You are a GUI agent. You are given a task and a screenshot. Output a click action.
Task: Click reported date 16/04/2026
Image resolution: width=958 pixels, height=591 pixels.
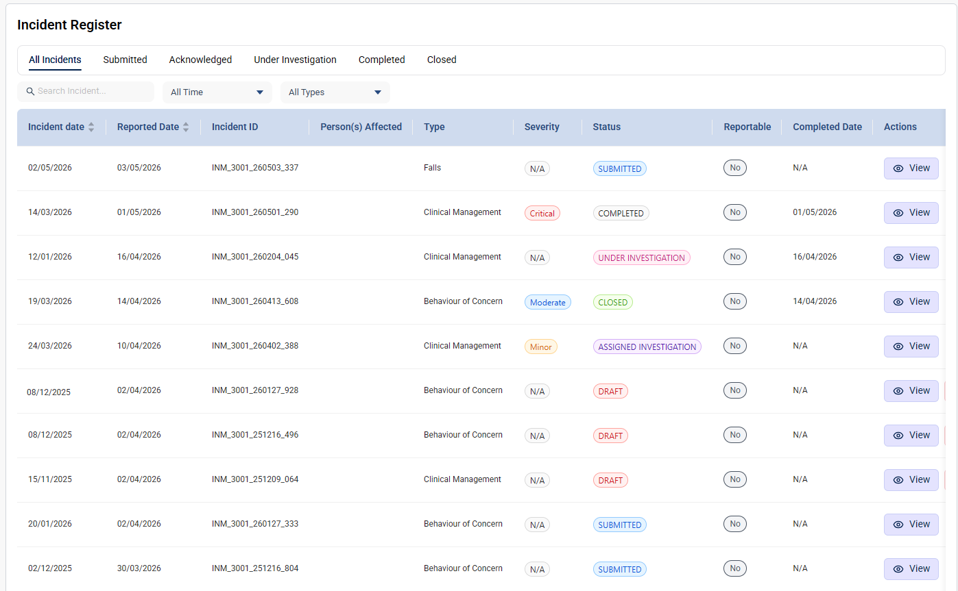139,257
